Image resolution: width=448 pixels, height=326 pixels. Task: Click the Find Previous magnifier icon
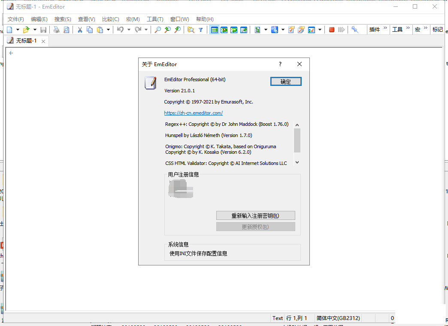coord(168,30)
